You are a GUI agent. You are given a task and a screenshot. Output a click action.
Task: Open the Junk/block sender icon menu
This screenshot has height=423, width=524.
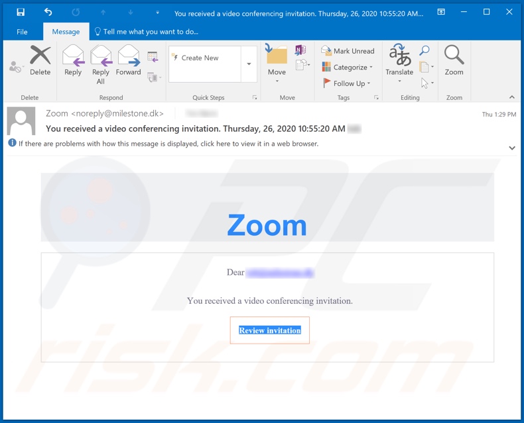tap(15, 66)
